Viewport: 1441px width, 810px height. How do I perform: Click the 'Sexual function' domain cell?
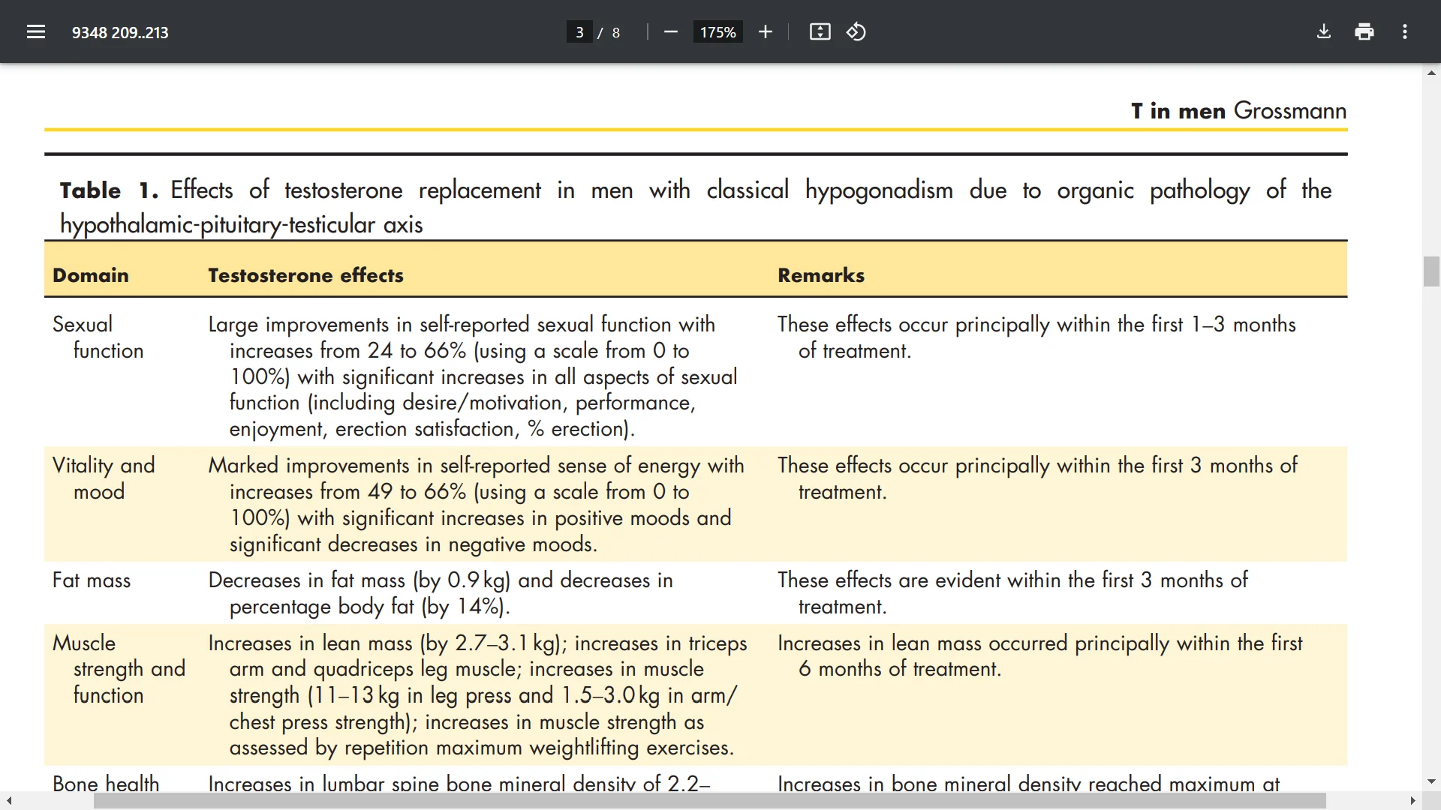98,337
